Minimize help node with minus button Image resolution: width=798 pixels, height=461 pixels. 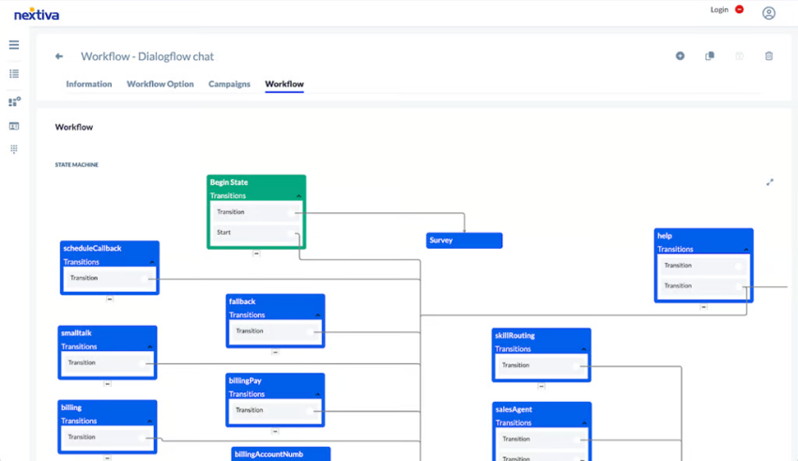coord(703,307)
